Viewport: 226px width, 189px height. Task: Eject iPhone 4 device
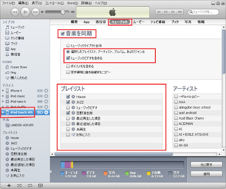coord(46,91)
